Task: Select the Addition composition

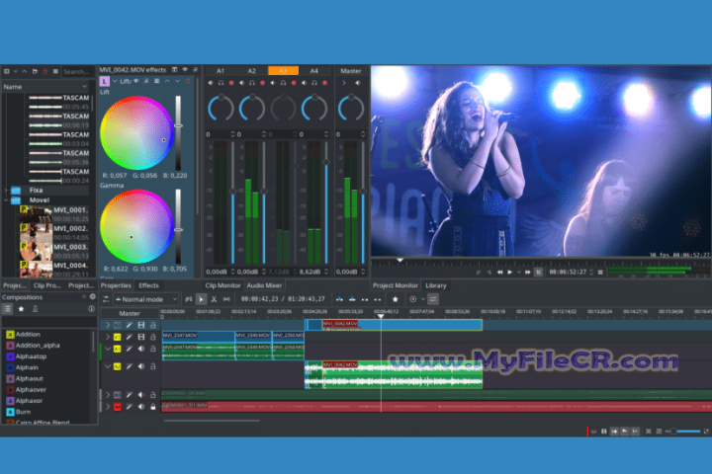Action: click(28, 335)
